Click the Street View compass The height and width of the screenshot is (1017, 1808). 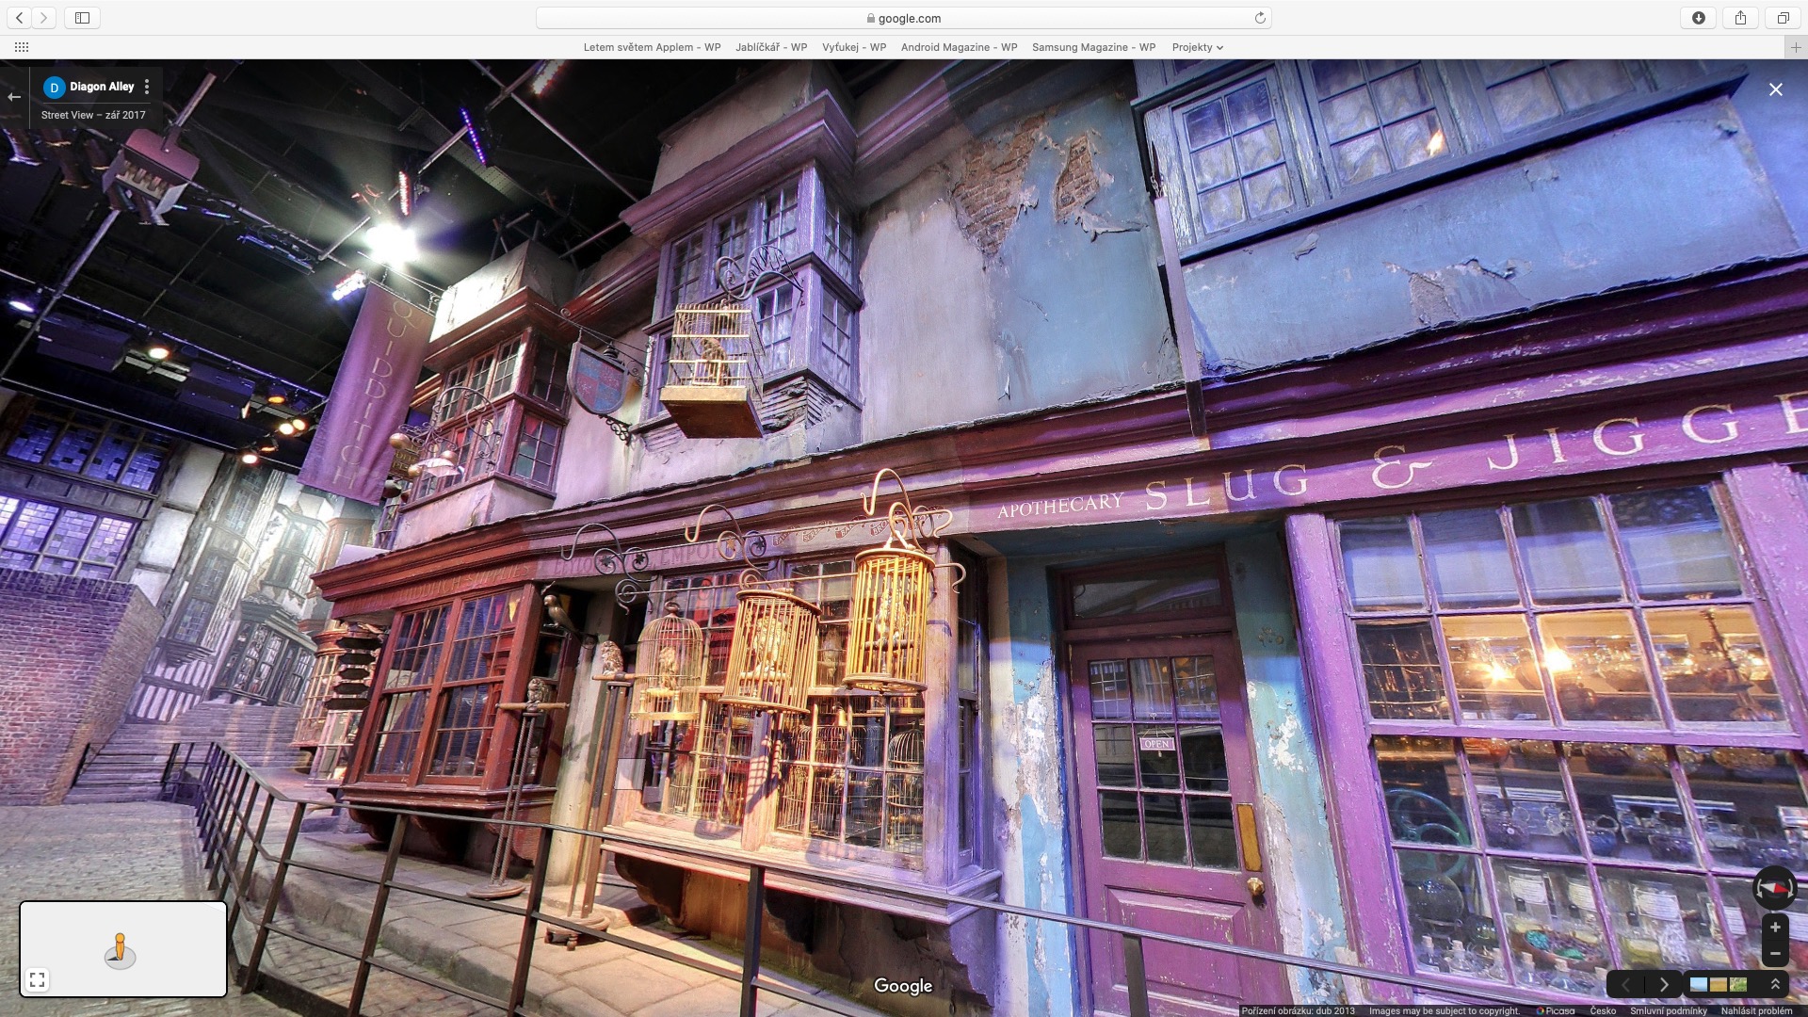tap(1773, 887)
